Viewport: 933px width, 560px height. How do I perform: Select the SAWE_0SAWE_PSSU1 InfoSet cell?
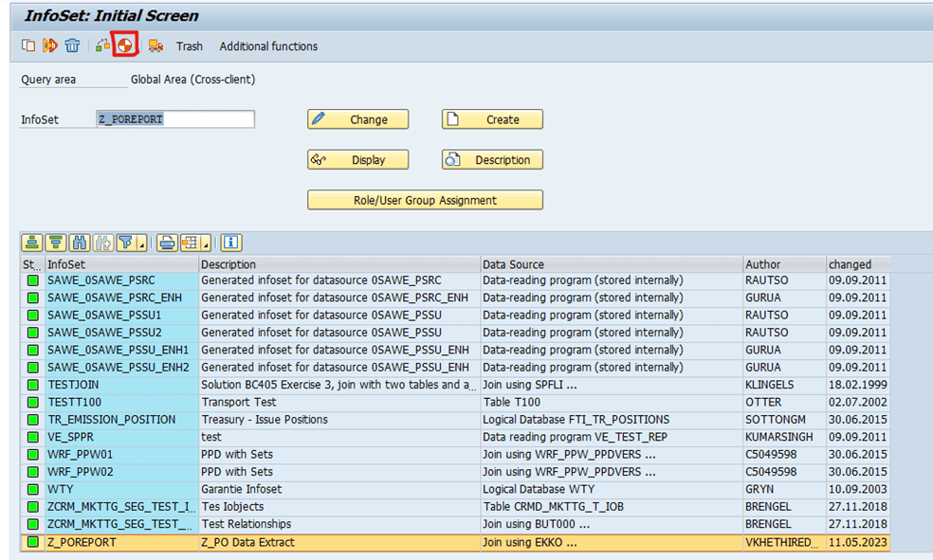tap(122, 316)
